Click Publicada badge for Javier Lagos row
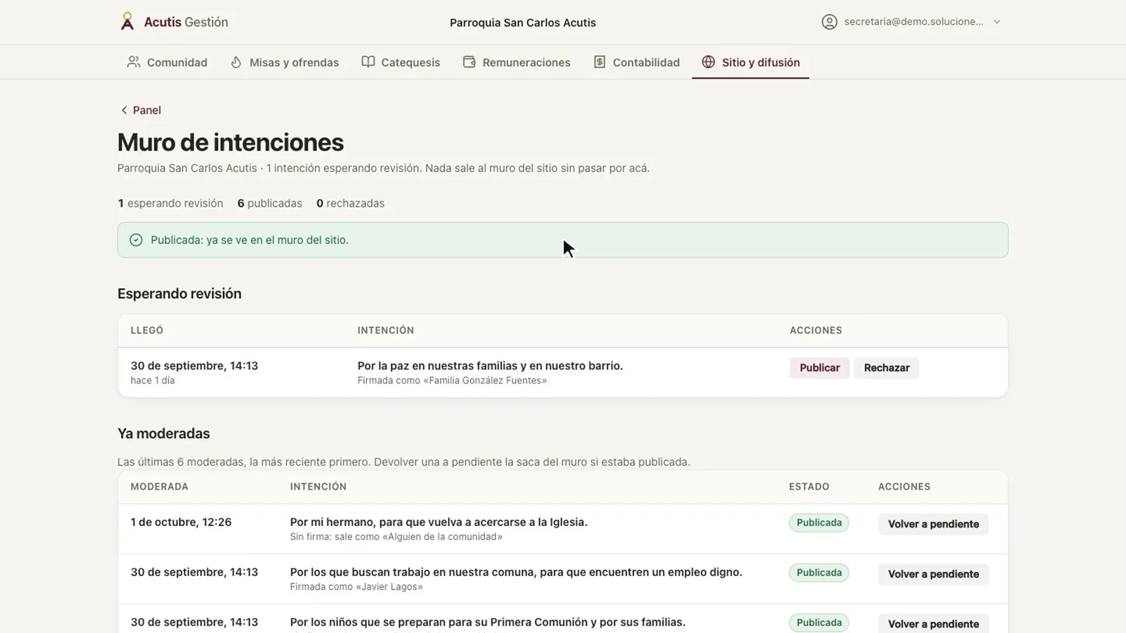Screen dimensions: 1126x633 pyautogui.click(x=819, y=573)
